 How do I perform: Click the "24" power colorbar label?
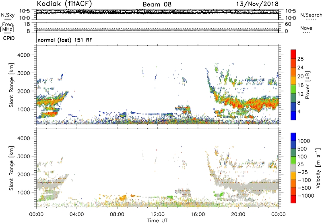pyautogui.click(x=300, y=68)
